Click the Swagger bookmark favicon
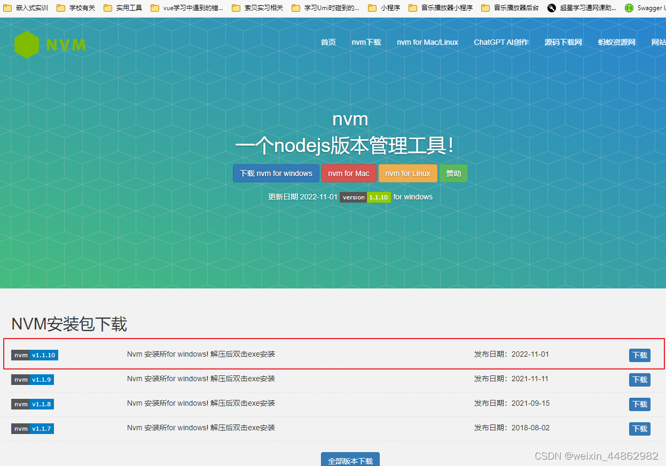666x466 pixels. pos(629,7)
